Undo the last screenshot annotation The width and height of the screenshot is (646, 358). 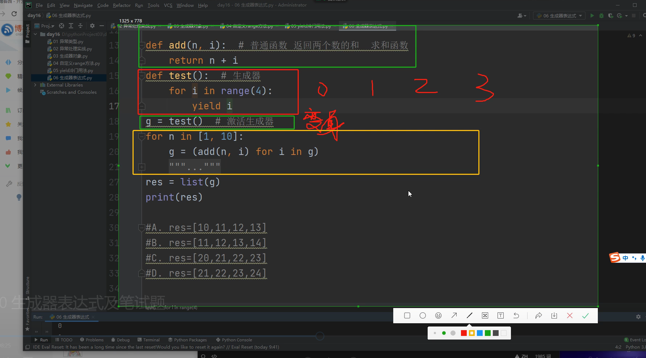(x=516, y=316)
